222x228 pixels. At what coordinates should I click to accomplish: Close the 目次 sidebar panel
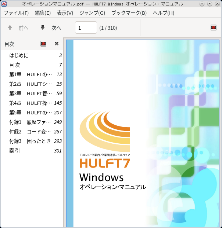pos(56,44)
